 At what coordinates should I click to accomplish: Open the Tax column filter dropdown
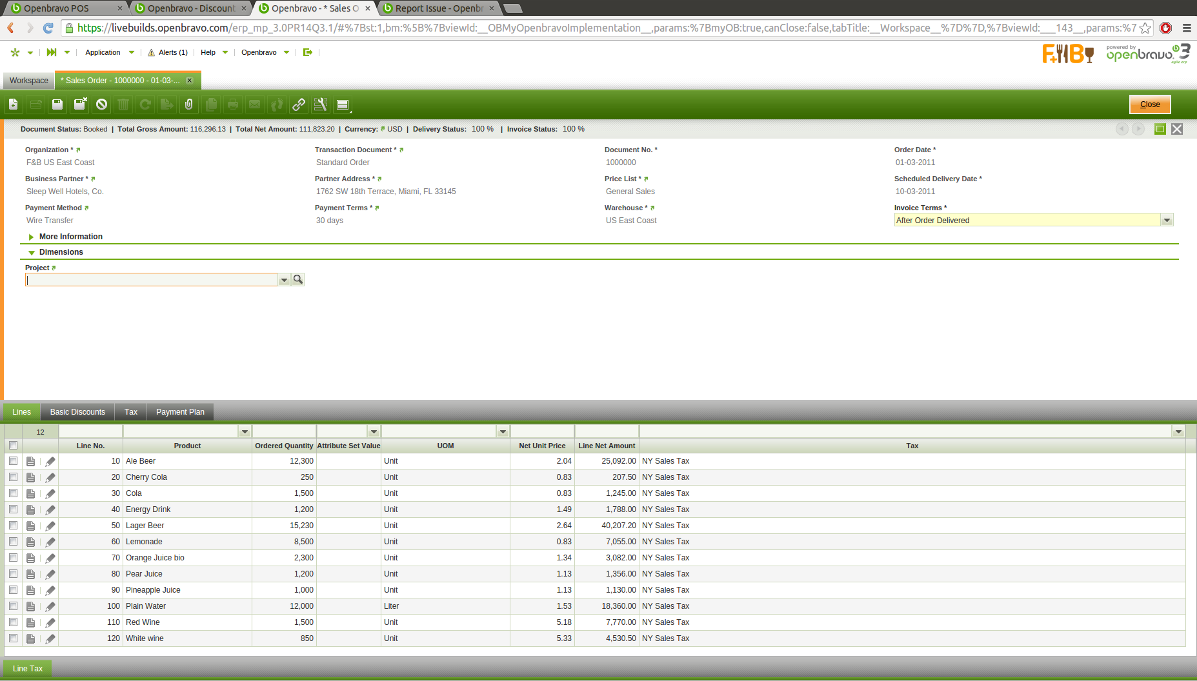point(1178,431)
